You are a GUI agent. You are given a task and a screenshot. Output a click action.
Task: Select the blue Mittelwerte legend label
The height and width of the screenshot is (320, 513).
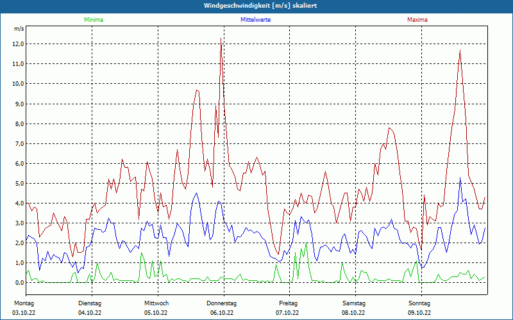coord(255,20)
